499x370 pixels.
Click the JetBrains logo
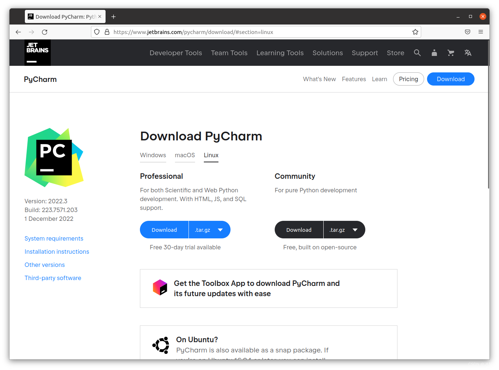[x=38, y=53]
